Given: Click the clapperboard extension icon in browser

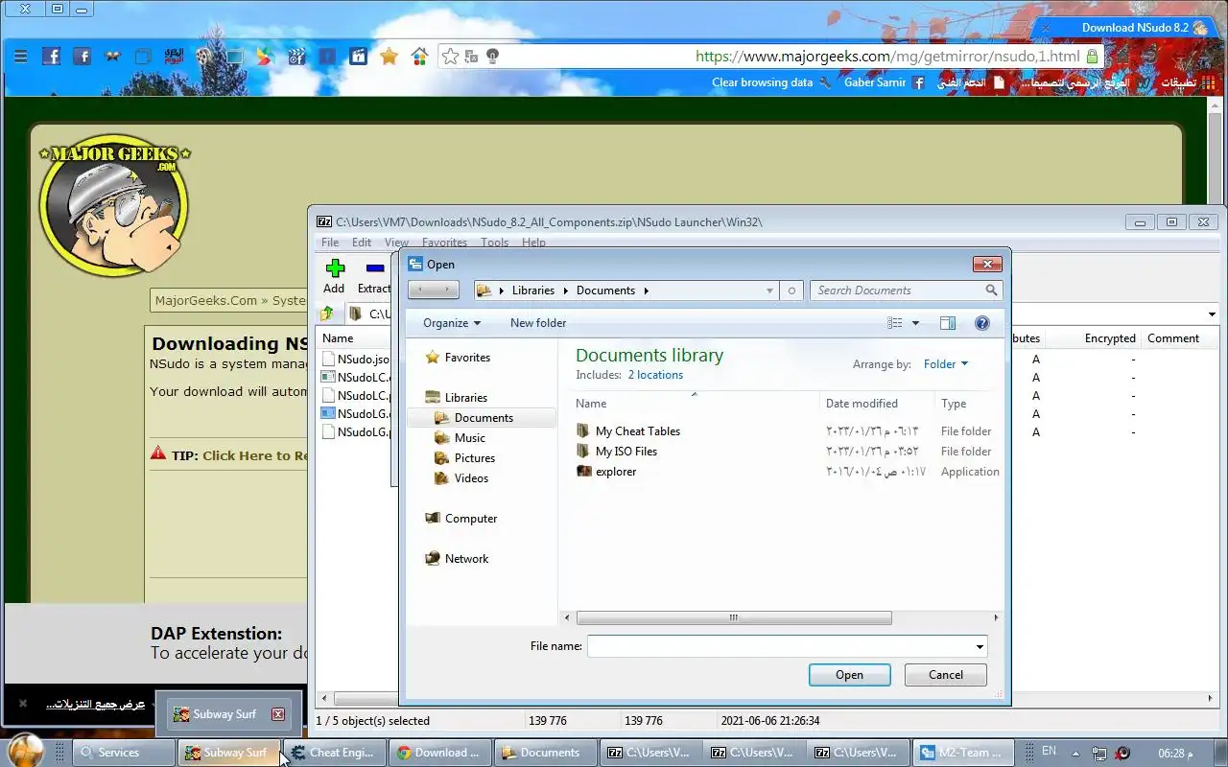Looking at the screenshot, I should (x=296, y=57).
